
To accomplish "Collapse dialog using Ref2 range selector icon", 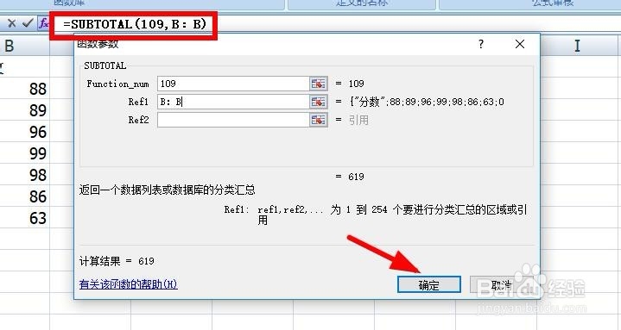I will (x=318, y=120).
